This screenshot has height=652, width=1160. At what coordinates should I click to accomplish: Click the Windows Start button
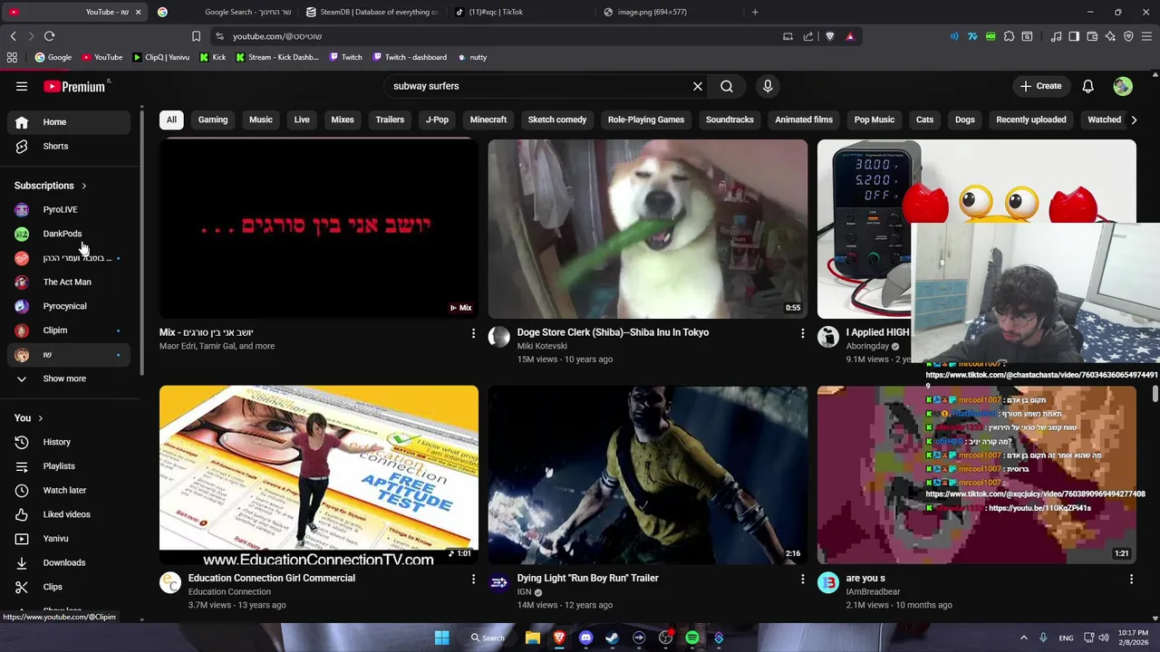coord(441,638)
